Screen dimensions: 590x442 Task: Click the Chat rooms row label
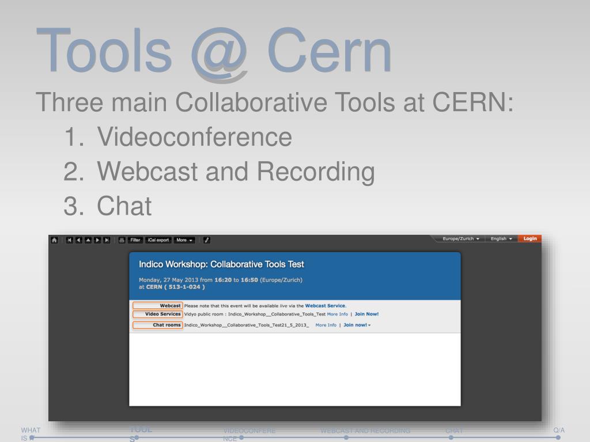pos(158,325)
